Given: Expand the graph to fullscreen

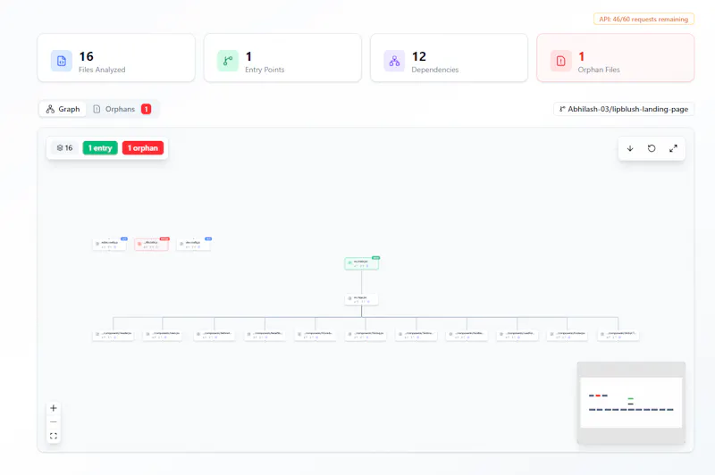Looking at the screenshot, I should coord(673,148).
